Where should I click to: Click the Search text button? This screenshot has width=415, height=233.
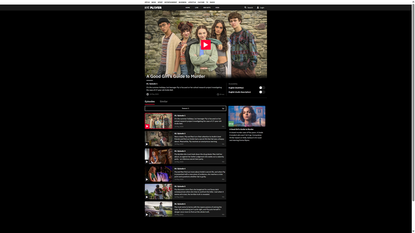click(250, 7)
